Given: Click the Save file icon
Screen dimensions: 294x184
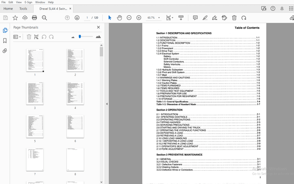Looking at the screenshot, I should (x=5, y=18).
